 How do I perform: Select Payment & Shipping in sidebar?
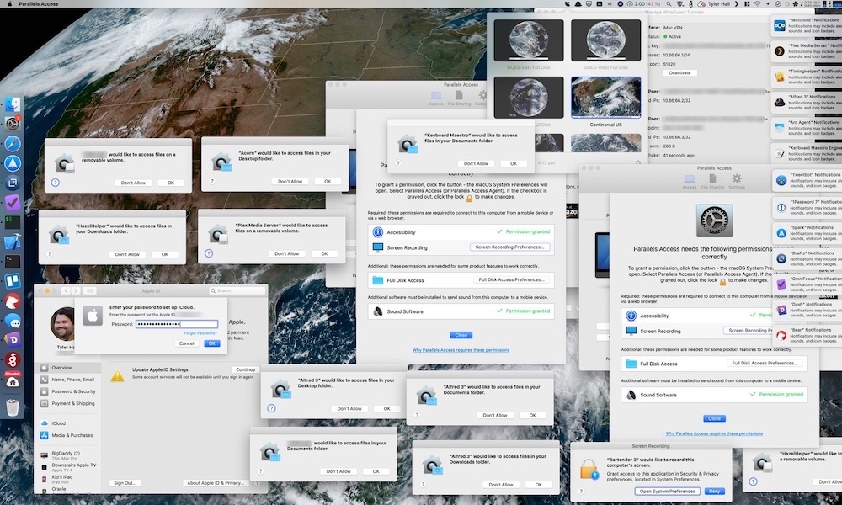coord(69,403)
